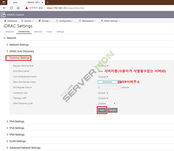Open the iDRAC Settings dropdown menu
This screenshot has width=174, height=151.
pyautogui.click(x=111, y=21)
